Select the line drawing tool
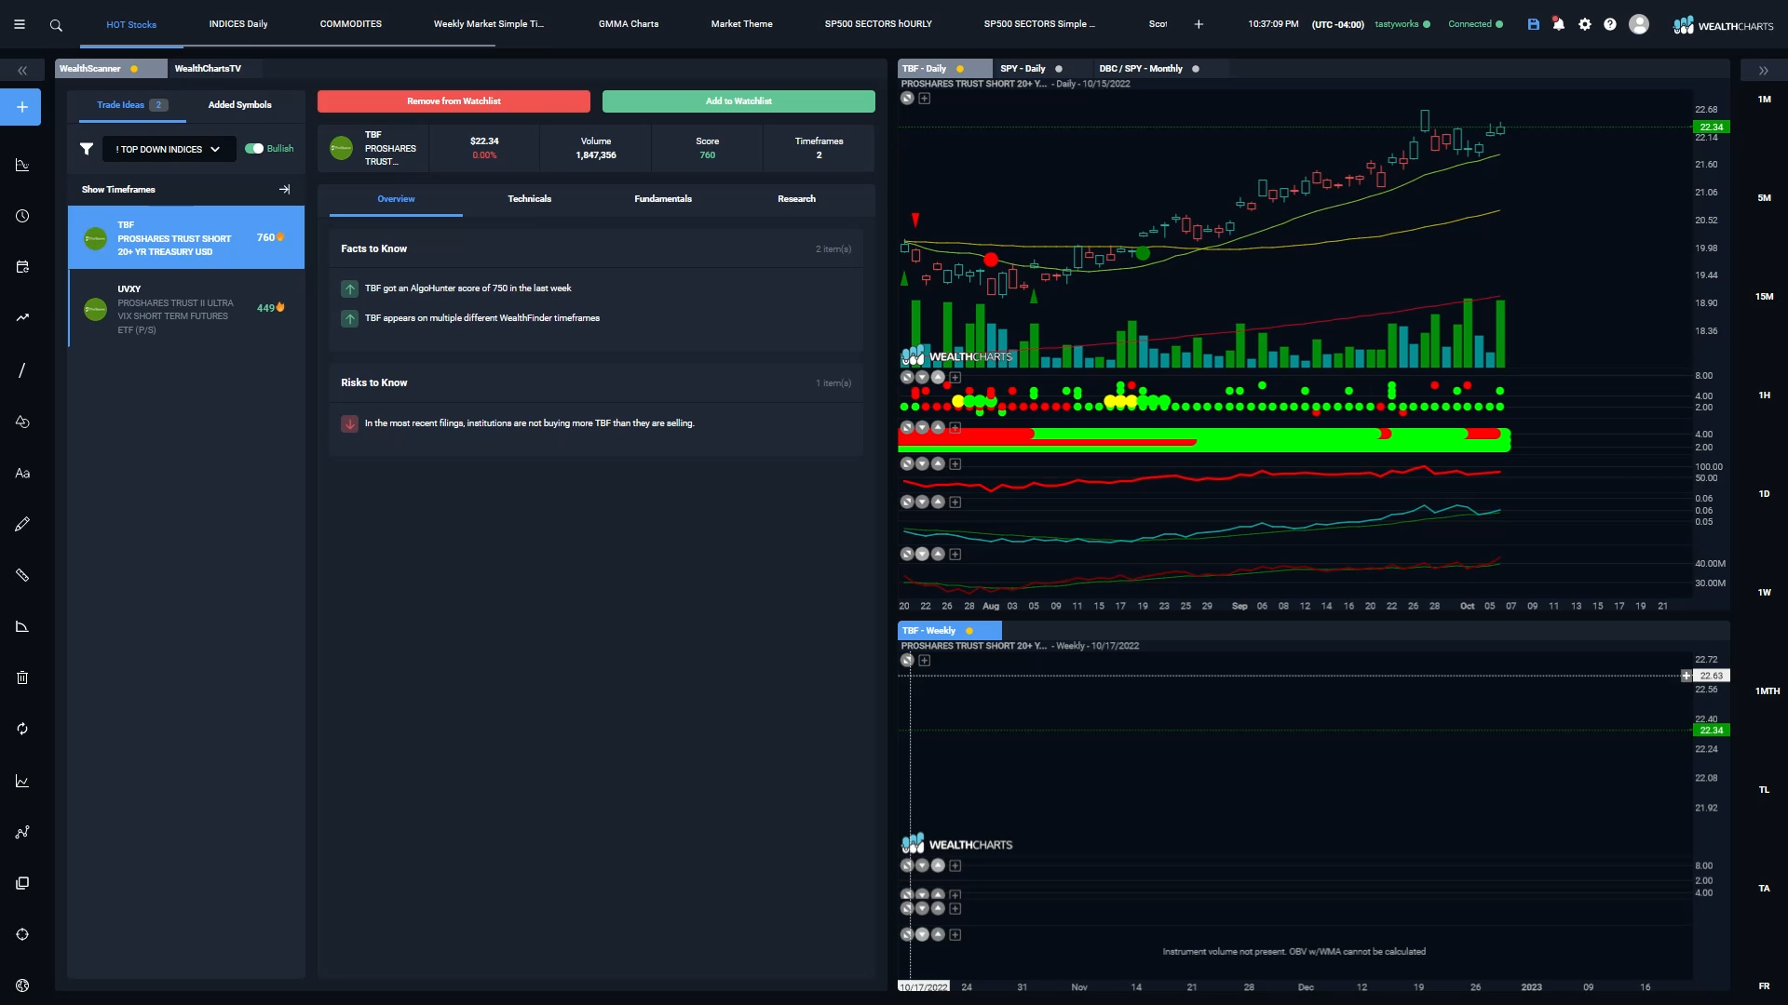Viewport: 1788px width, 1005px height. tap(22, 370)
